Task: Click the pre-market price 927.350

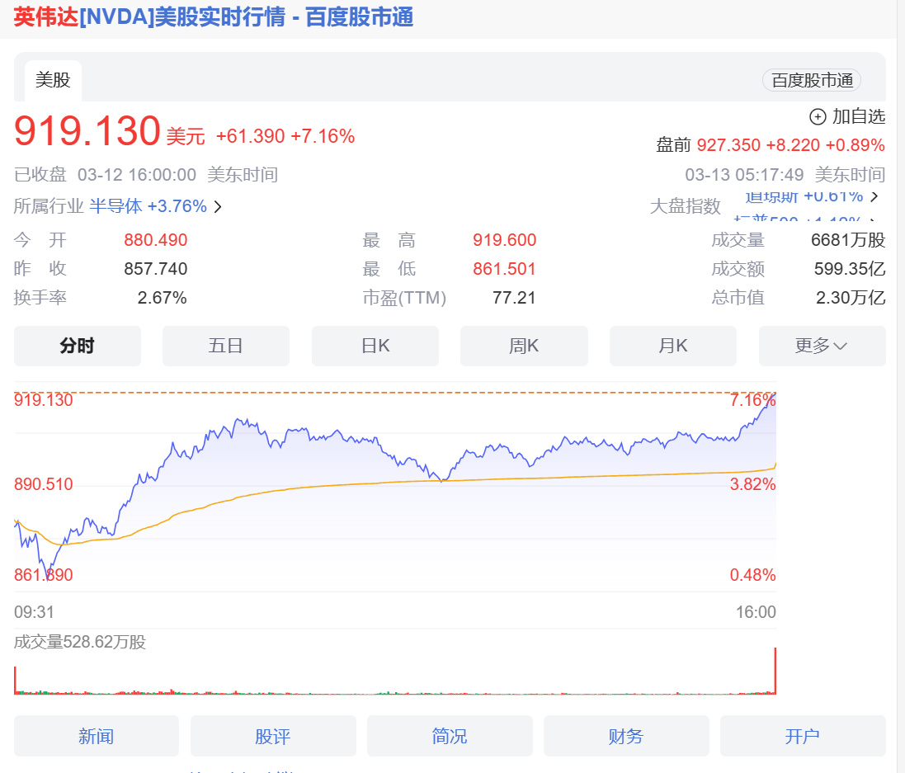Action: [728, 145]
